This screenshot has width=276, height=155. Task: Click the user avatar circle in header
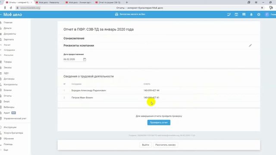coord(267,14)
